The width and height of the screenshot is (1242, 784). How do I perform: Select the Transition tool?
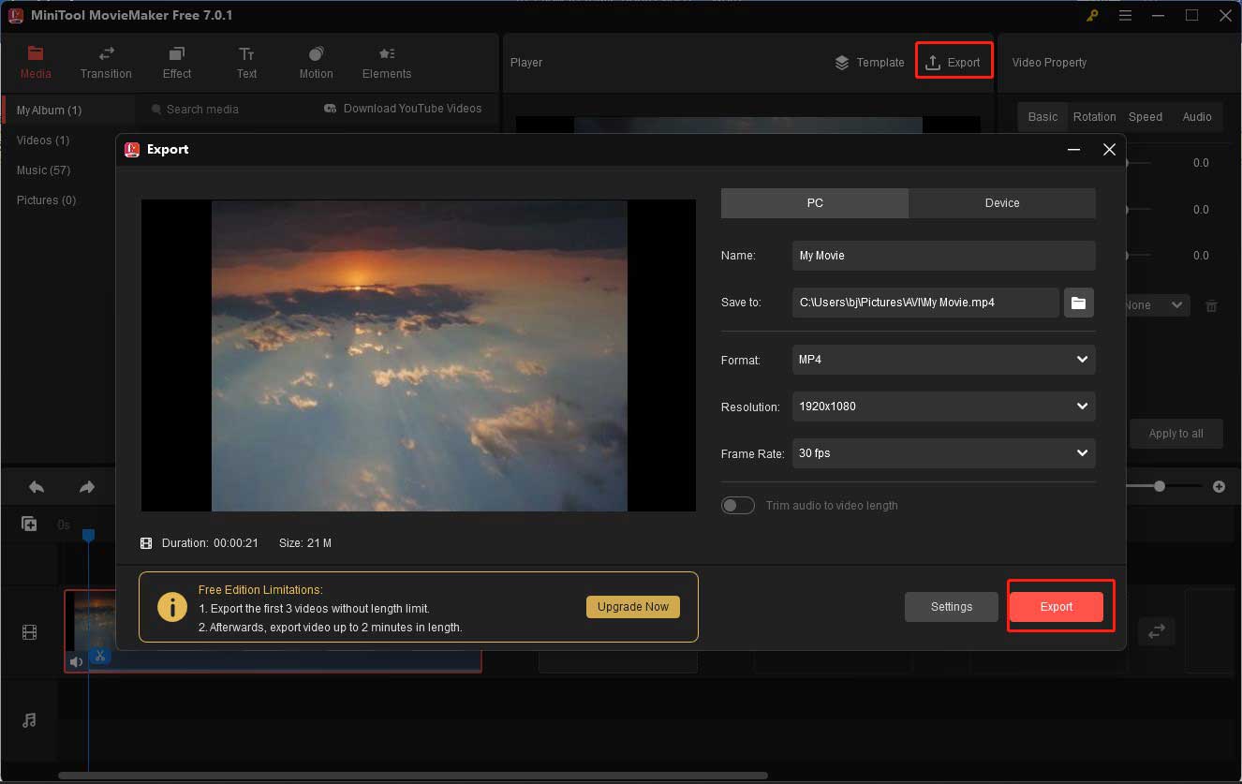click(105, 62)
